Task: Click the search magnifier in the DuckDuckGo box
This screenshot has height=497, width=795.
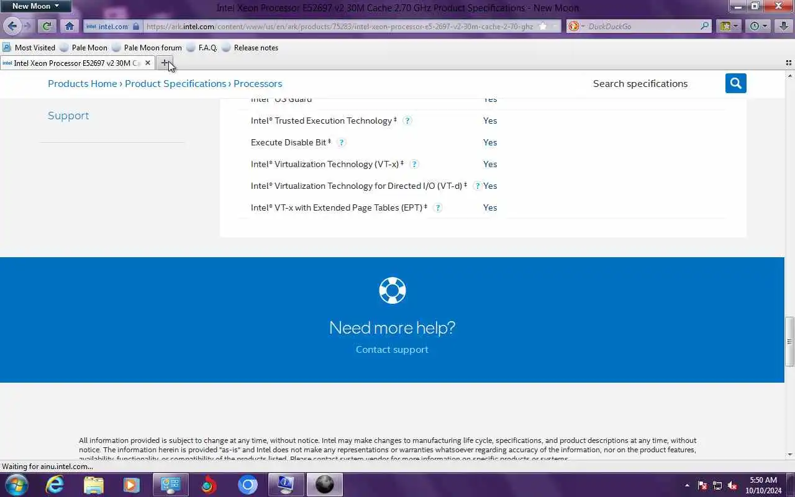Action: point(704,26)
